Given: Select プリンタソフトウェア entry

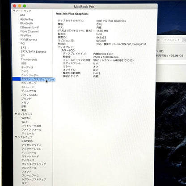Looking at the screenshot, I should click(x=34, y=164).
